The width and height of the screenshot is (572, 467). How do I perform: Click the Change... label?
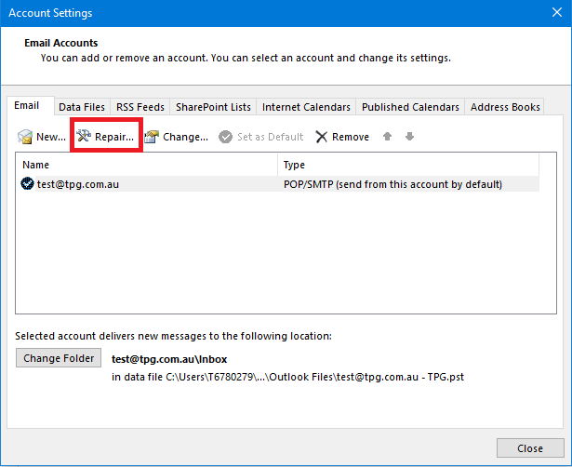point(185,137)
